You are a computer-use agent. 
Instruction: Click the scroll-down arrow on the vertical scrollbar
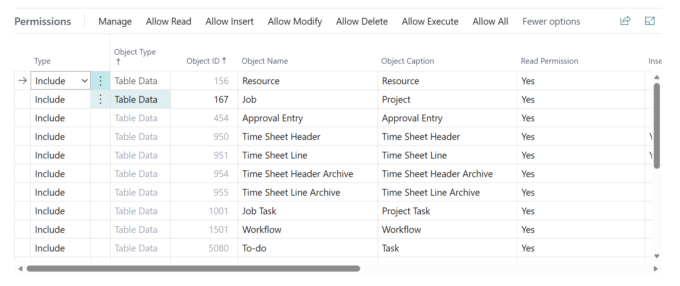tap(657, 256)
